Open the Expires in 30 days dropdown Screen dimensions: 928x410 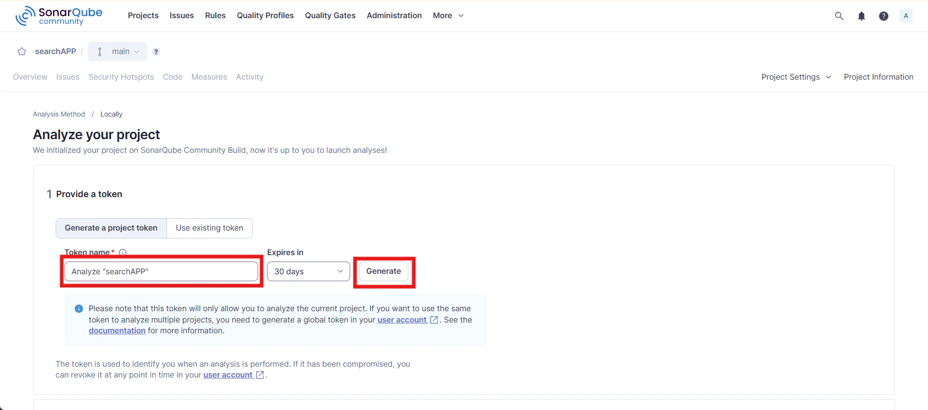click(308, 271)
